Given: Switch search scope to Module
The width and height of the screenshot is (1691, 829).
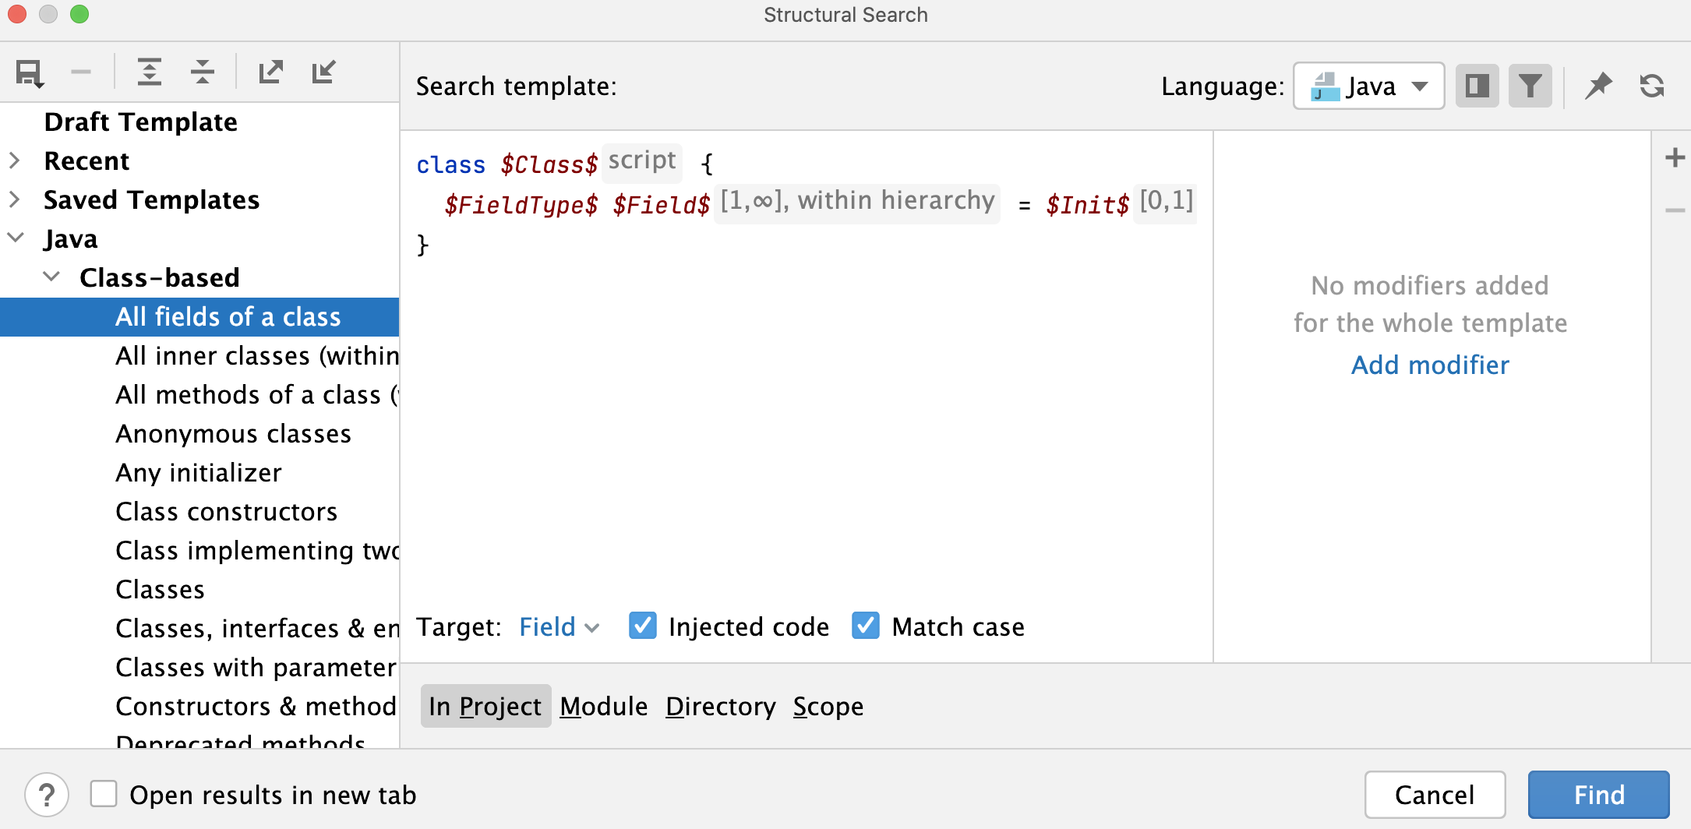Looking at the screenshot, I should pos(602,706).
